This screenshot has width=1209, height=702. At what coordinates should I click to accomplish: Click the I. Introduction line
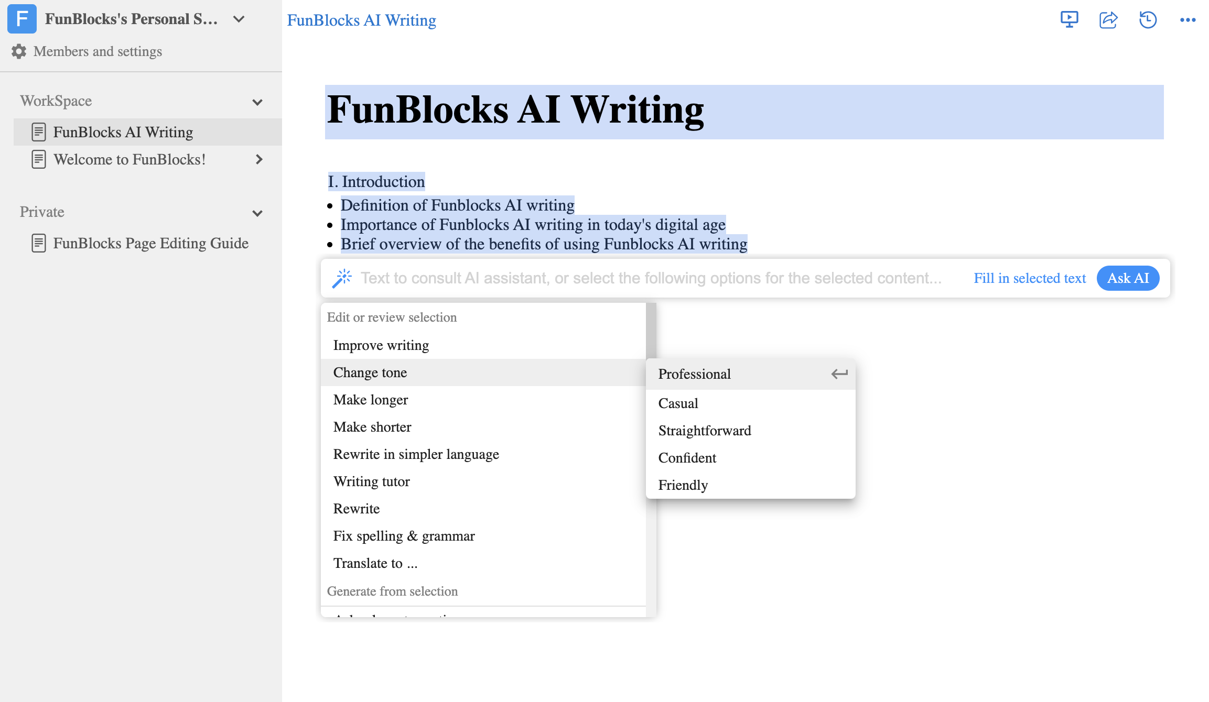(376, 182)
